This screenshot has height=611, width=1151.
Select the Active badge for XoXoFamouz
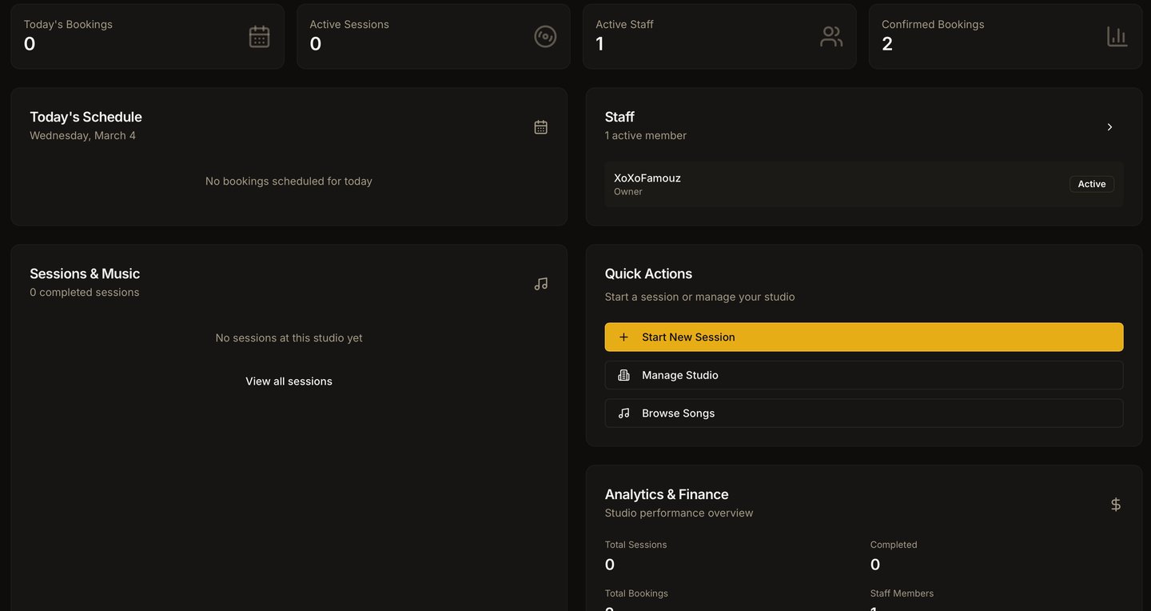tap(1091, 184)
